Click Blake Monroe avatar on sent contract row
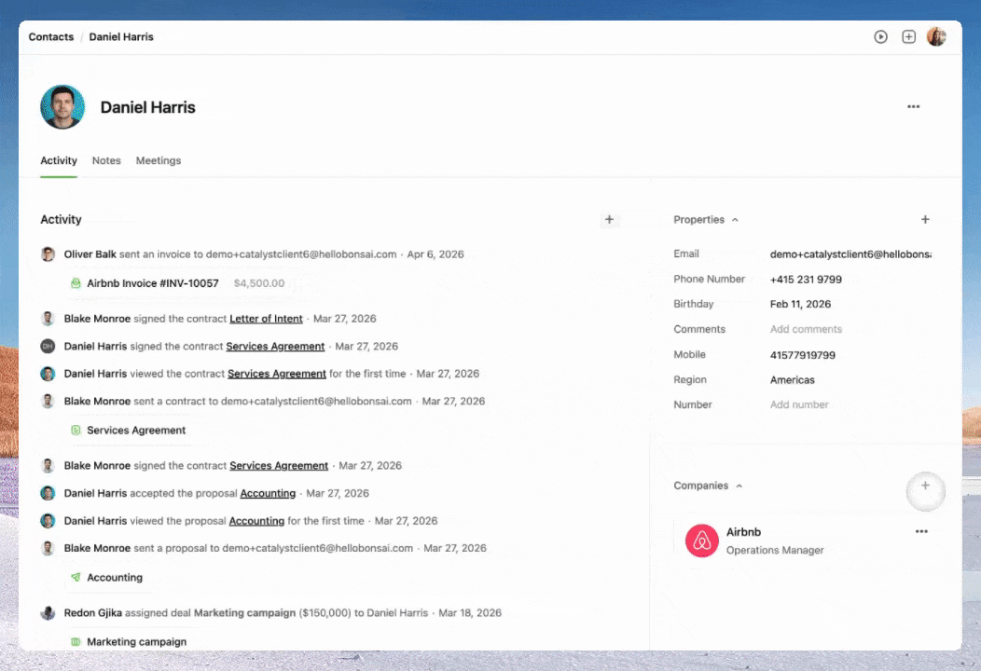The width and height of the screenshot is (981, 671). 48,401
